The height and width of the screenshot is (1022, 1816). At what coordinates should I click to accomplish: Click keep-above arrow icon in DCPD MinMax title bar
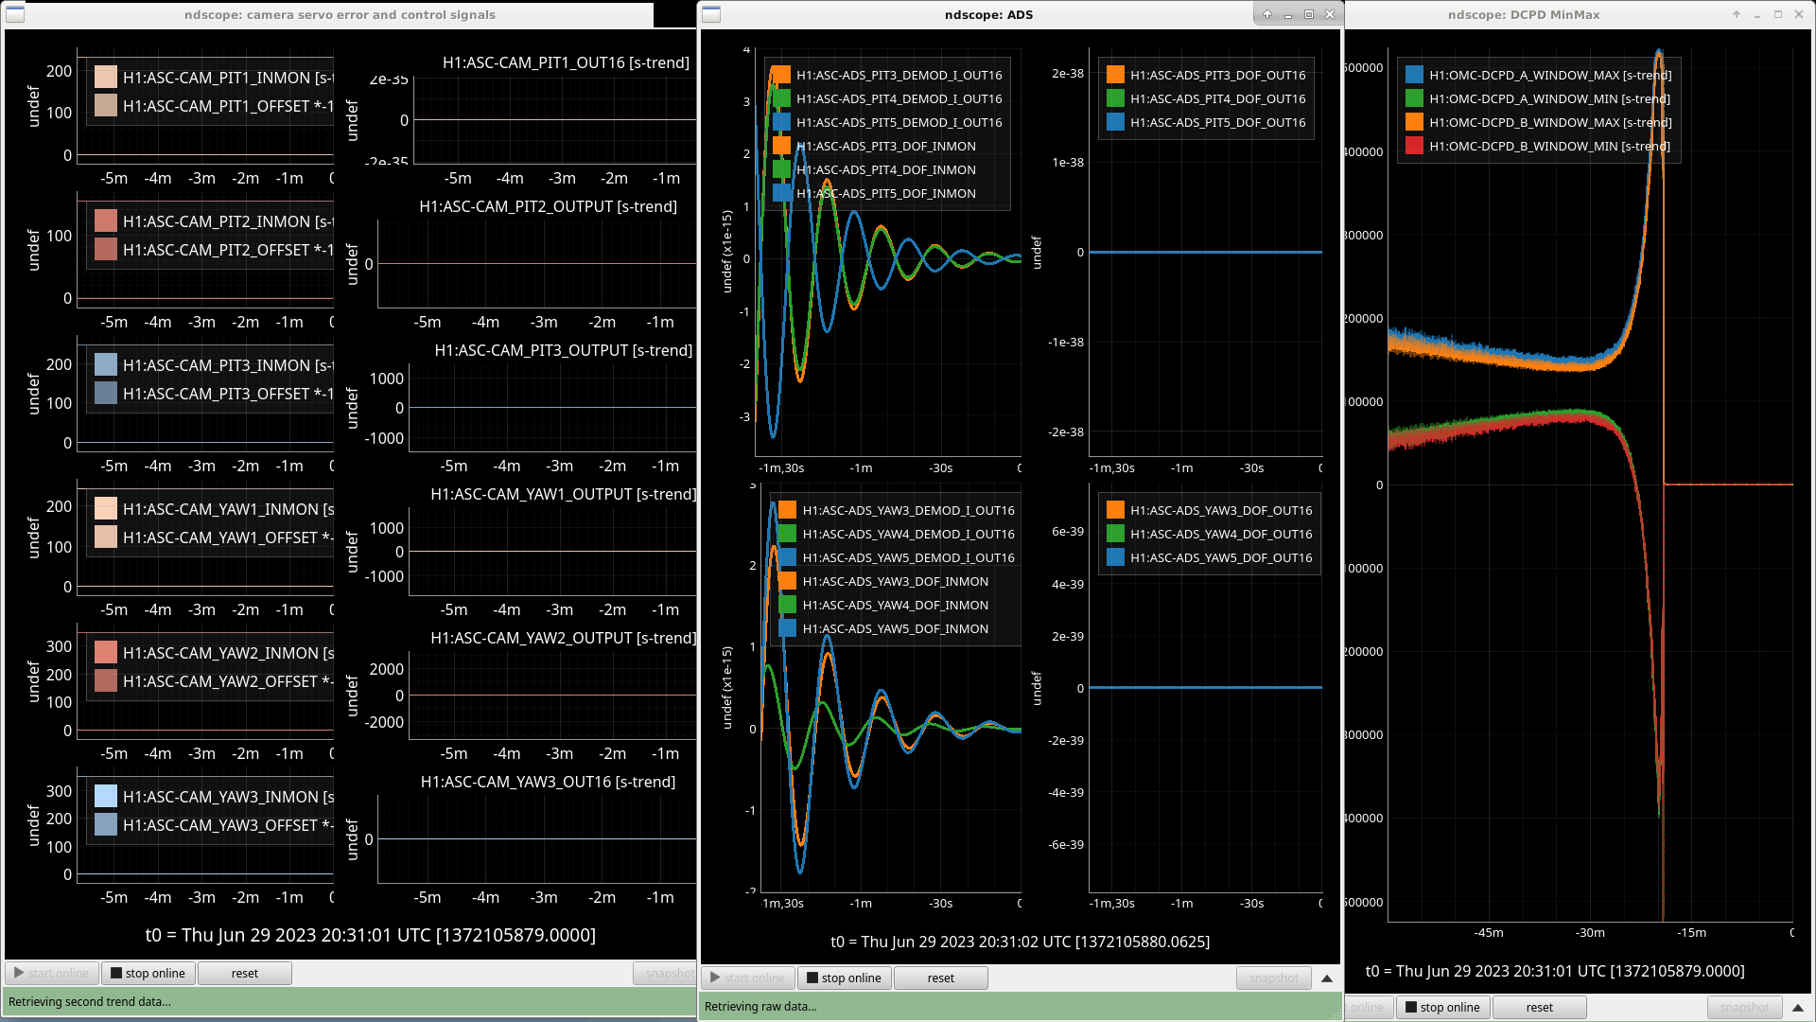(1737, 14)
